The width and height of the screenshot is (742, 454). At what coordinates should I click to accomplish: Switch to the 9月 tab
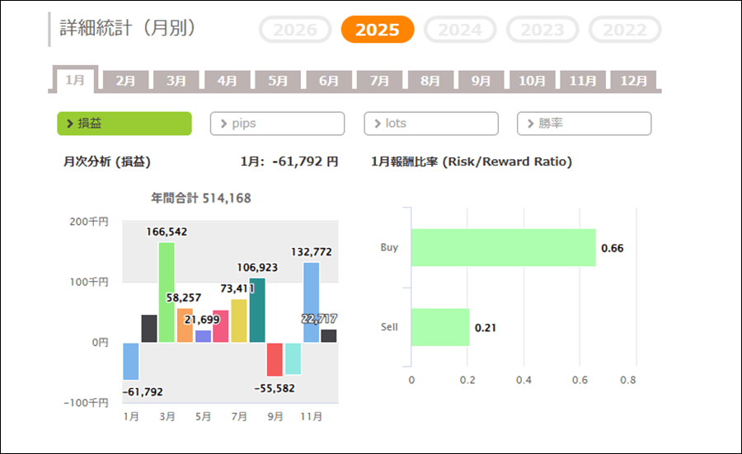pyautogui.click(x=481, y=81)
